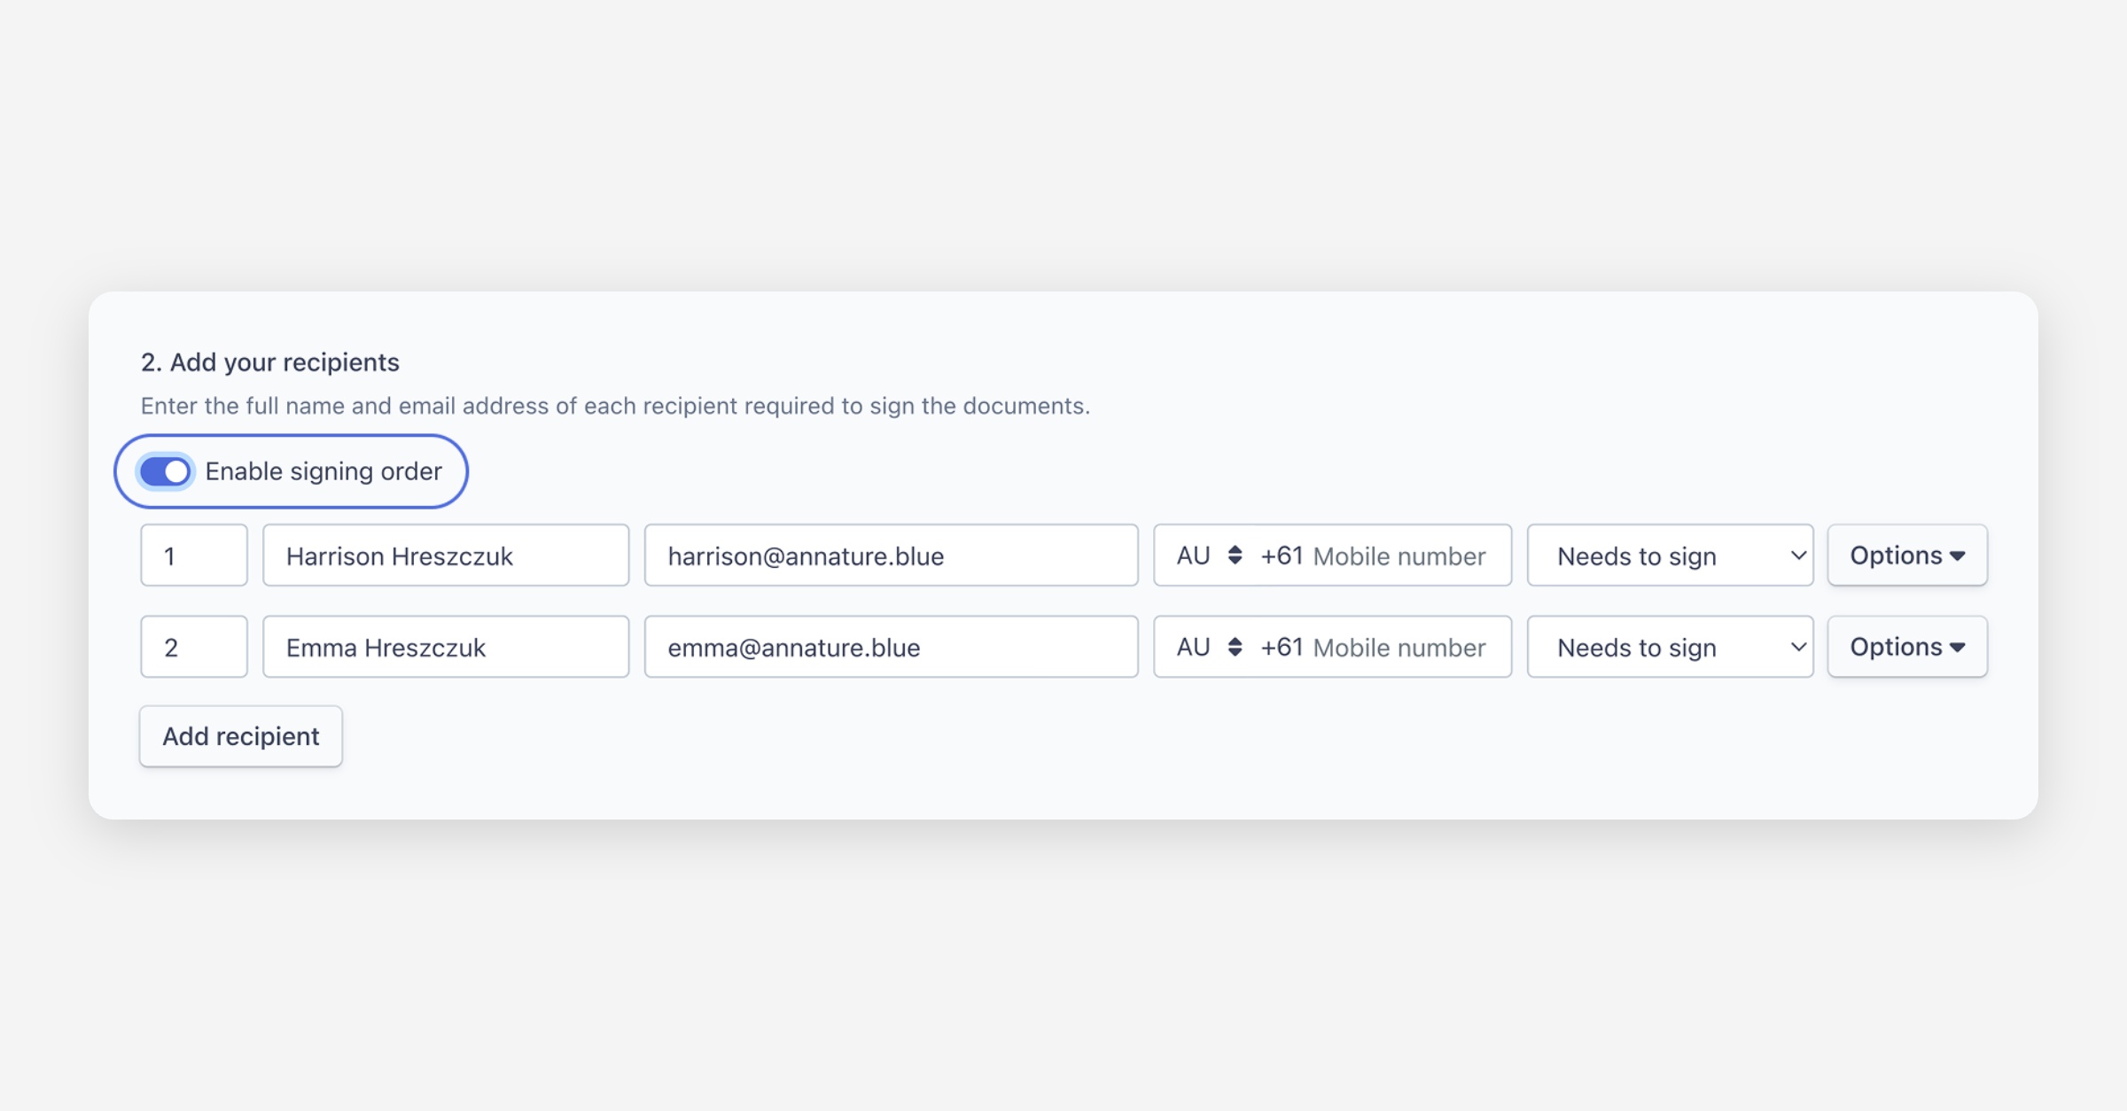
Task: Click the emma@annature.blue email field
Action: 890,647
